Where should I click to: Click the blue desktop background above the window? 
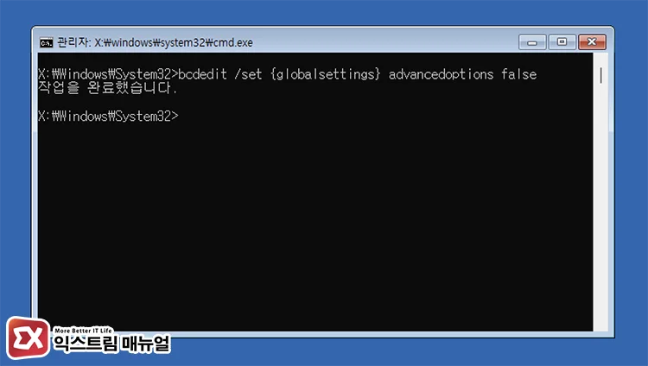pos(324,13)
